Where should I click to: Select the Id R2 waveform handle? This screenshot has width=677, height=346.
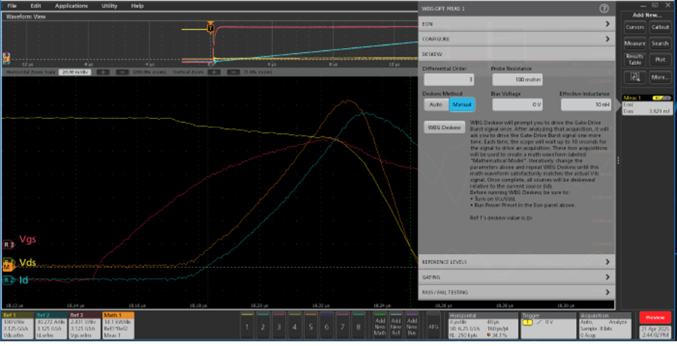(8, 280)
